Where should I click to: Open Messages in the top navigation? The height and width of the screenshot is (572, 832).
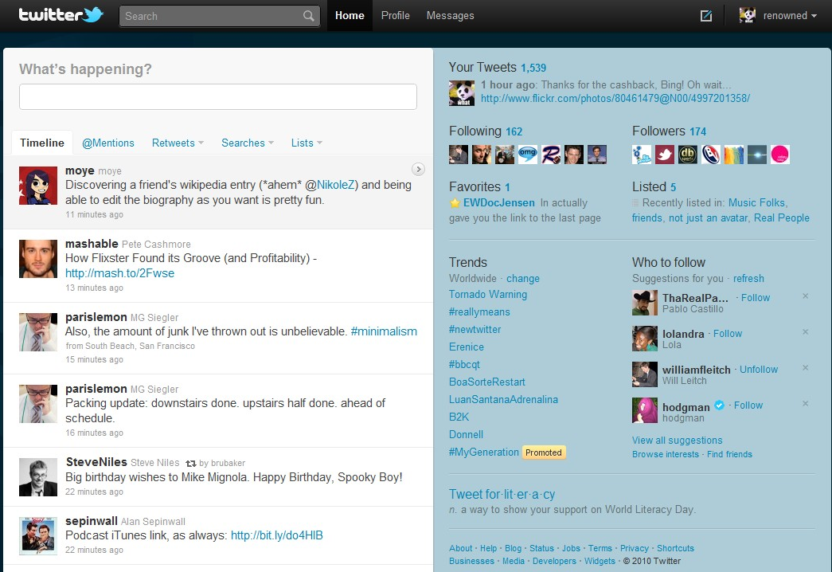point(451,15)
